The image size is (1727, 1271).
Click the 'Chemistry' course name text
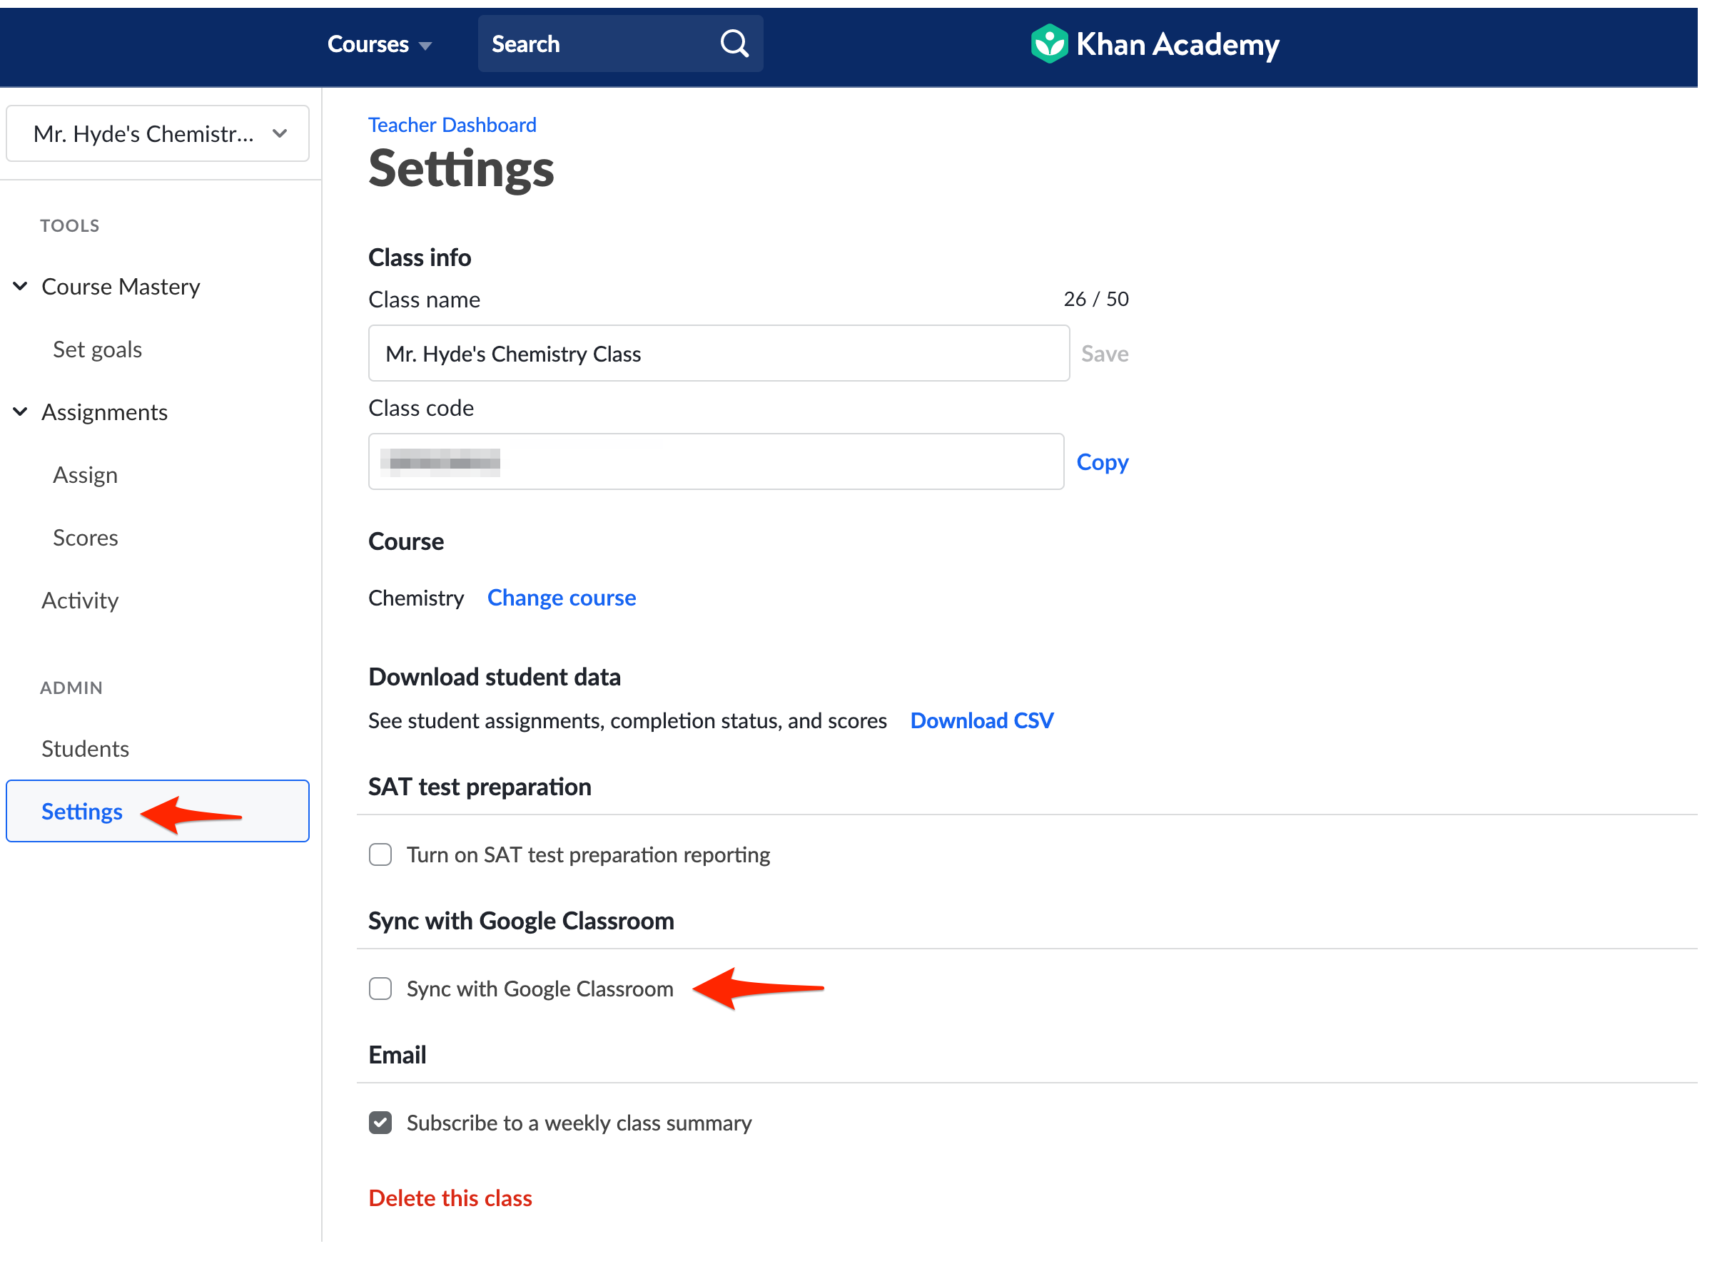click(x=415, y=598)
